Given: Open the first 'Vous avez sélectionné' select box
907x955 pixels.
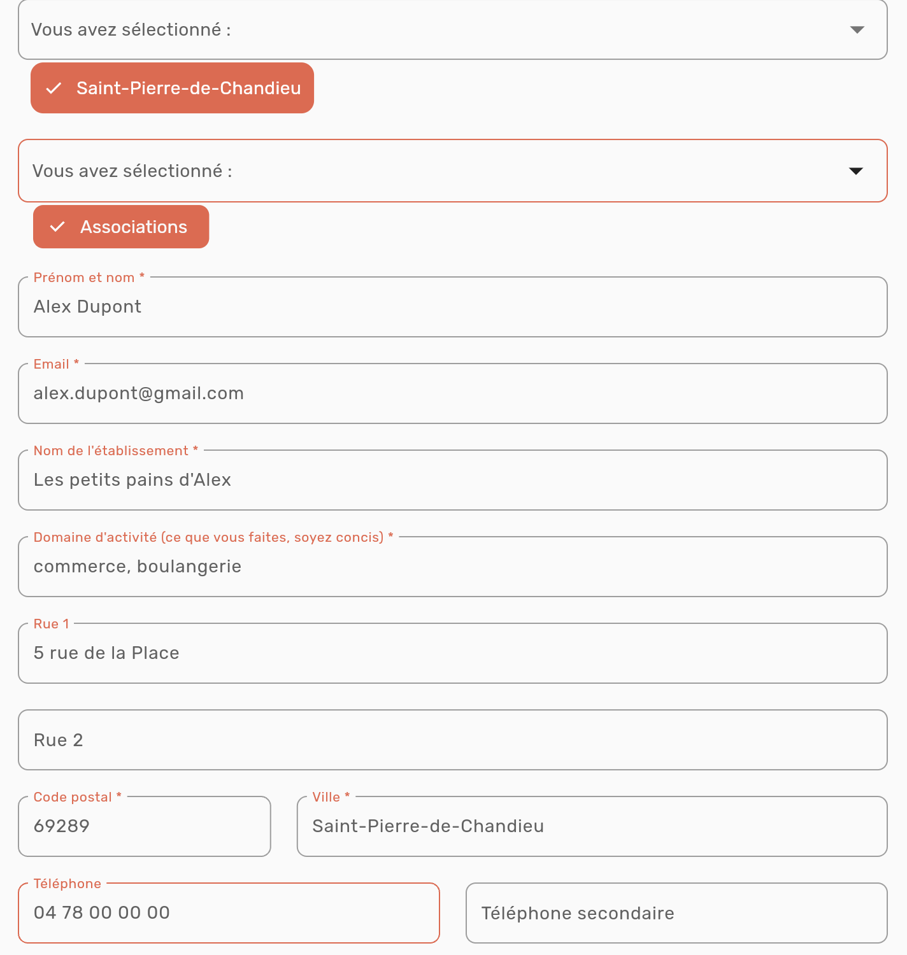Looking at the screenshot, I should click(453, 30).
